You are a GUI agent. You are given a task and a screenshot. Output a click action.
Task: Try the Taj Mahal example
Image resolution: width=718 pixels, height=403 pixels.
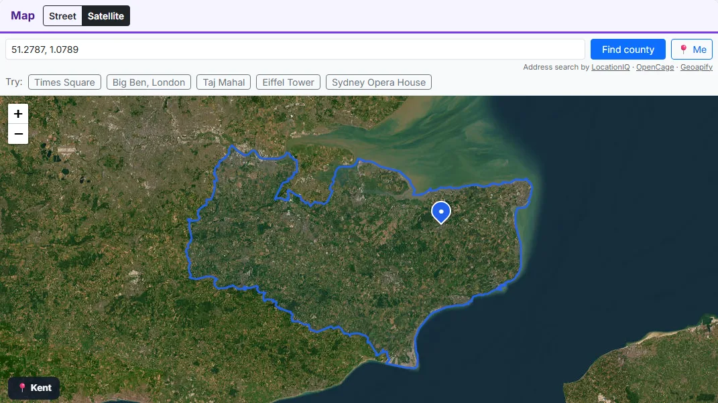pos(223,82)
